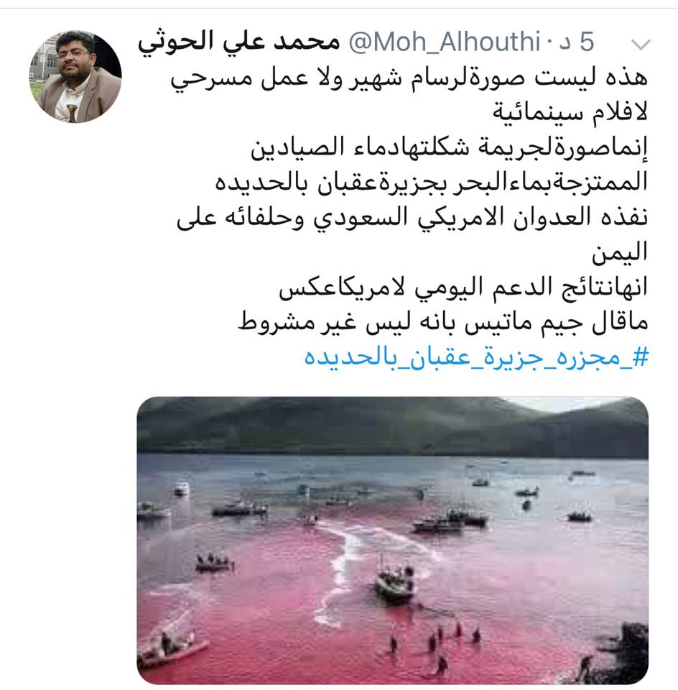Open the display name محمد علي الحوثي

tap(238, 43)
